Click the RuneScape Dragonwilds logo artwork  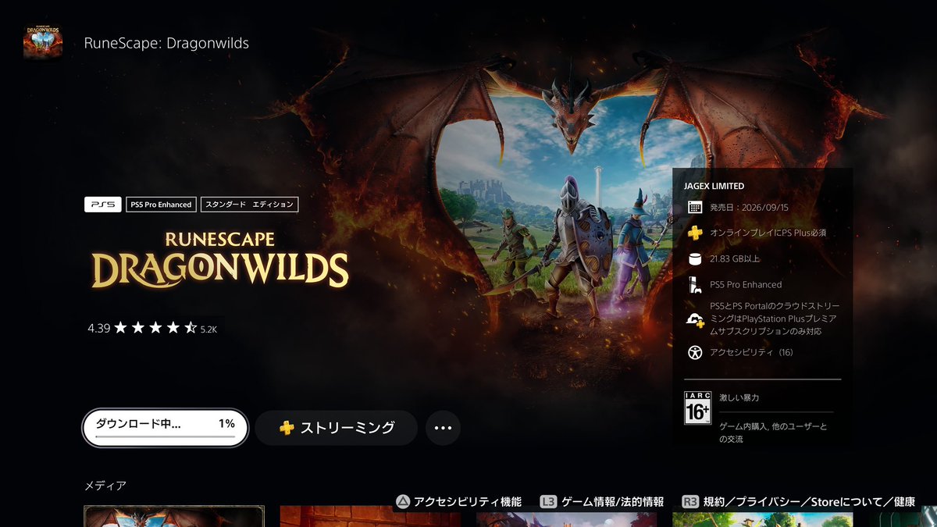click(219, 259)
